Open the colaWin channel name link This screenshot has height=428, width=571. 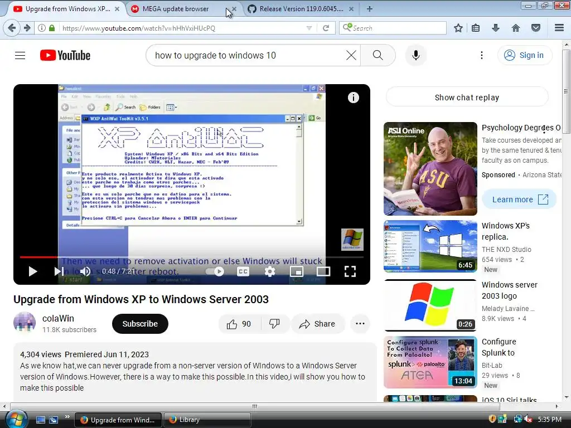tap(58, 318)
